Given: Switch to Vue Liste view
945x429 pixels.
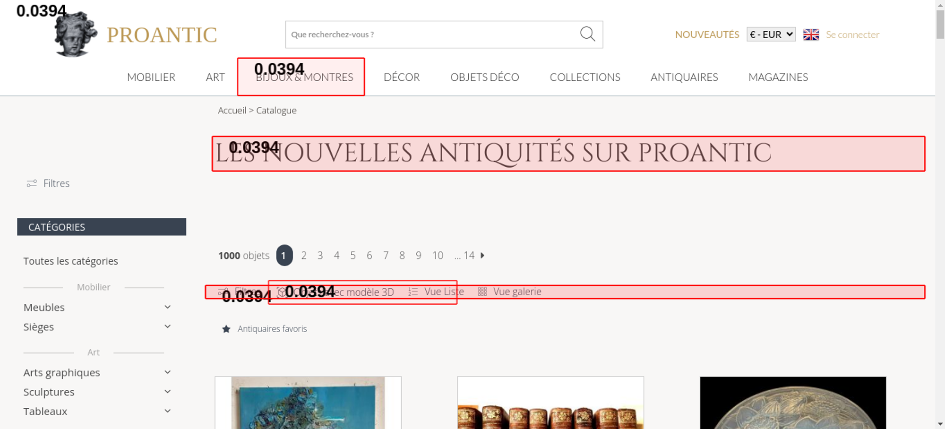Looking at the screenshot, I should [x=436, y=292].
